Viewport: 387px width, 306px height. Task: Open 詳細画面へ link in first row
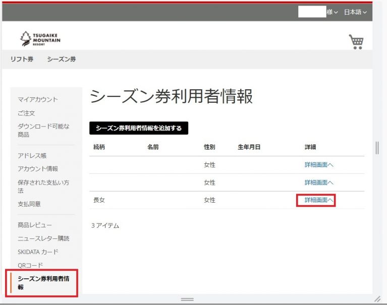(319, 165)
